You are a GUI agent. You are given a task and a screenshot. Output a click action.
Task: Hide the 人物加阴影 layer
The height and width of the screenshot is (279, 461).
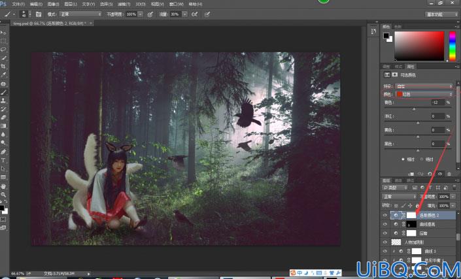385,242
